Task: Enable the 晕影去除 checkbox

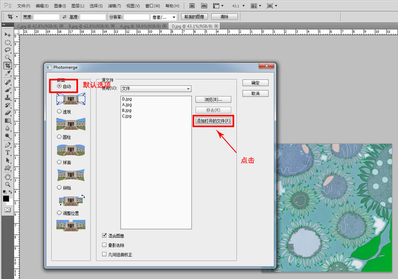Action: click(x=104, y=245)
